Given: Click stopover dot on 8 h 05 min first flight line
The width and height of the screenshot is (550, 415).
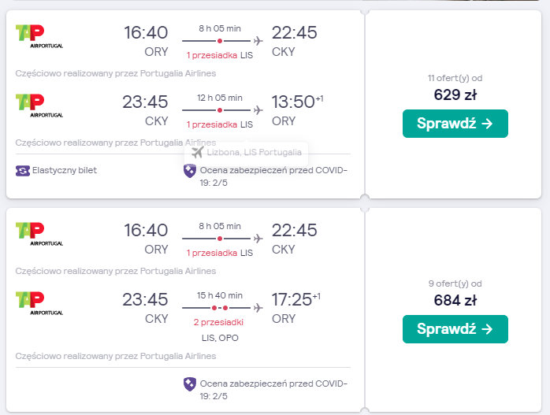Looking at the screenshot, I should (x=220, y=41).
